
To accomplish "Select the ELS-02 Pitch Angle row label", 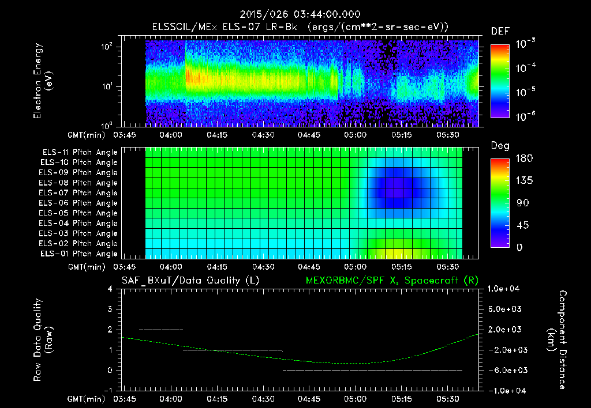I will point(78,244).
